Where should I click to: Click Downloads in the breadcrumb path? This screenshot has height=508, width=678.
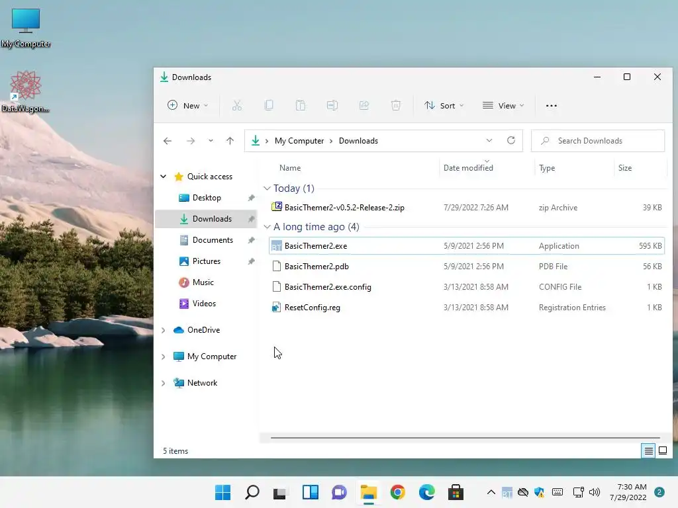[x=358, y=141]
